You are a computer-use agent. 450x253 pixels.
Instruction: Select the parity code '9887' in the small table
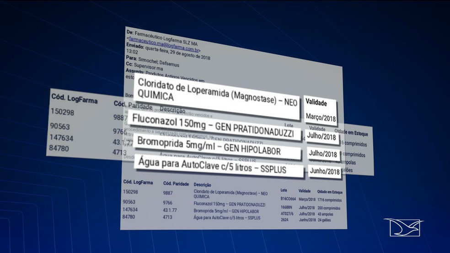[168, 193]
